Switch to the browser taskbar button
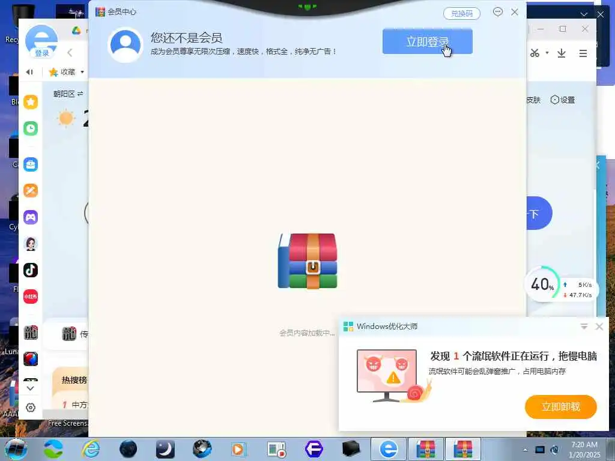Image resolution: width=615 pixels, height=461 pixels. [x=389, y=449]
